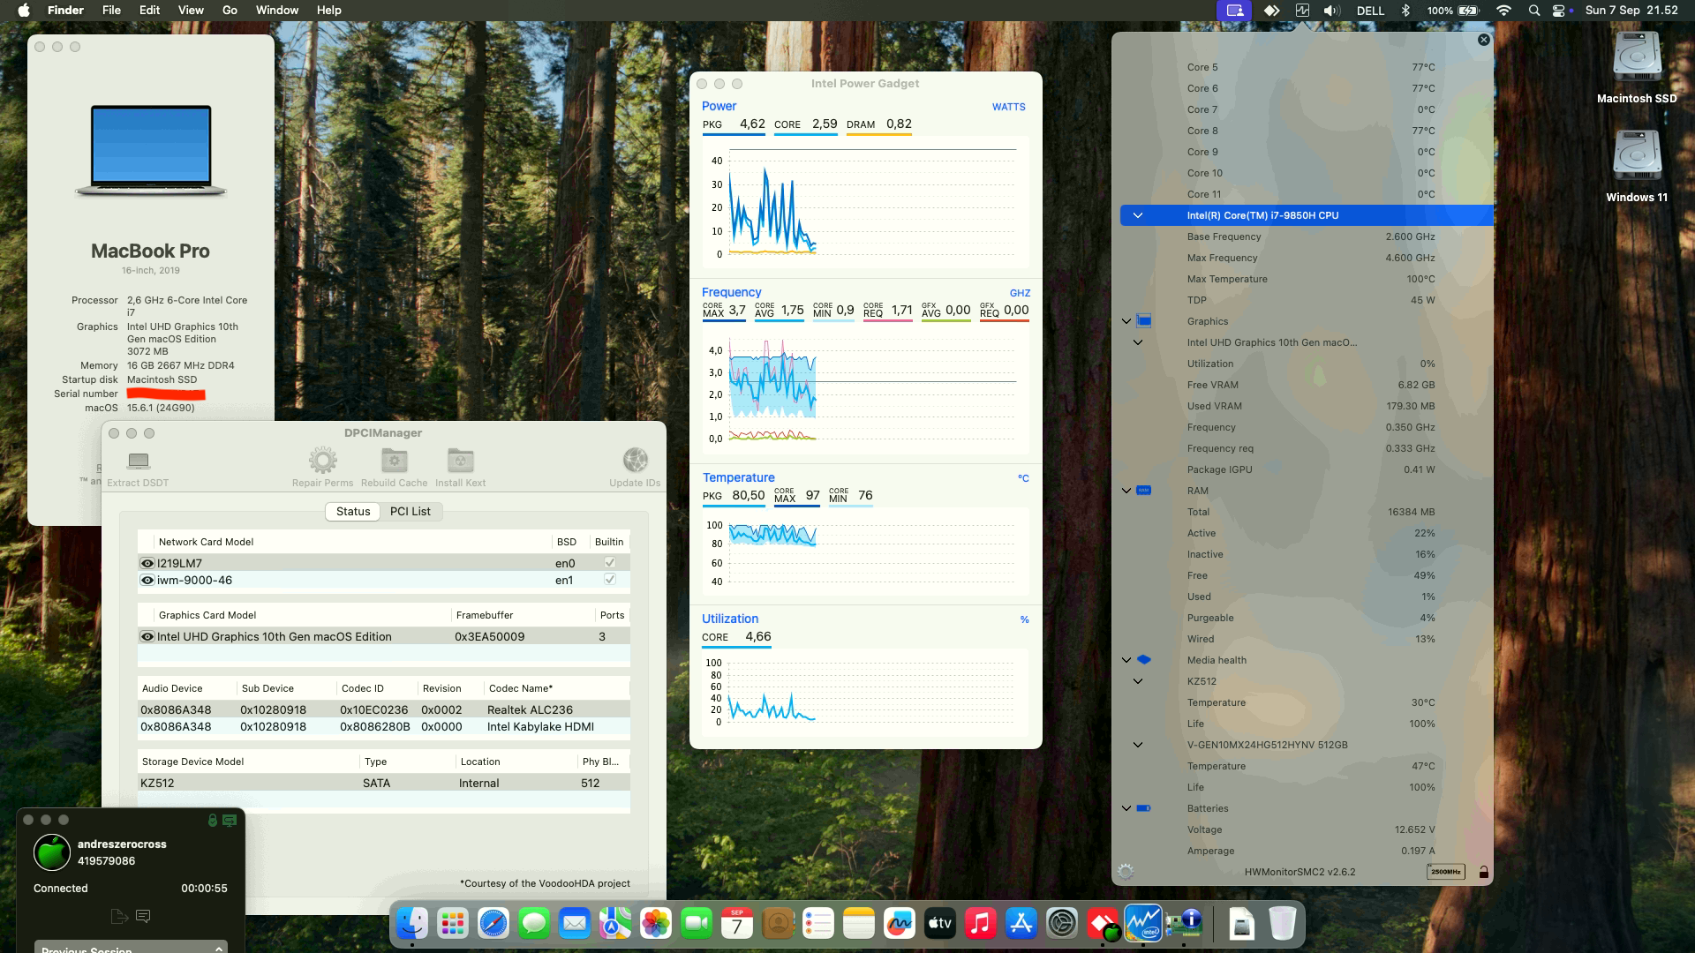The image size is (1695, 953).
Task: Open the HWMonitorSMC2 settings gear icon
Action: (x=1126, y=872)
